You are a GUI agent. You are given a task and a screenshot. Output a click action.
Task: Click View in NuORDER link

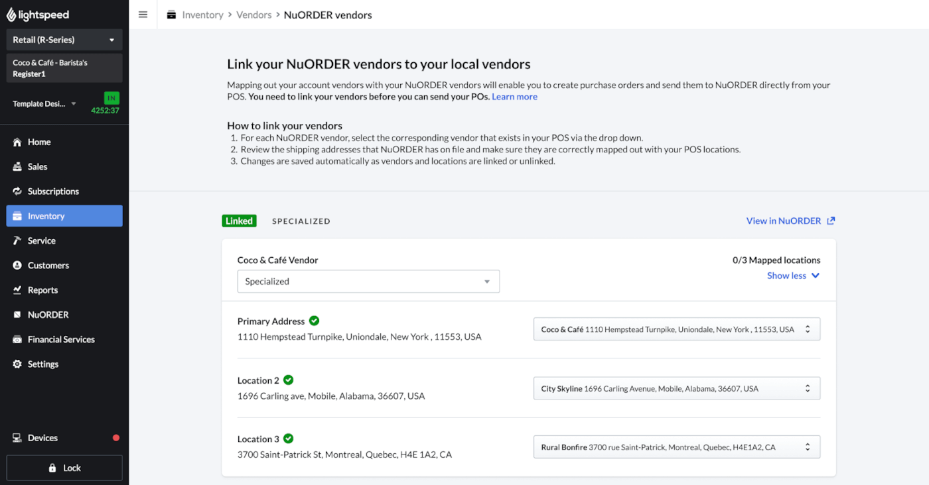[784, 221]
